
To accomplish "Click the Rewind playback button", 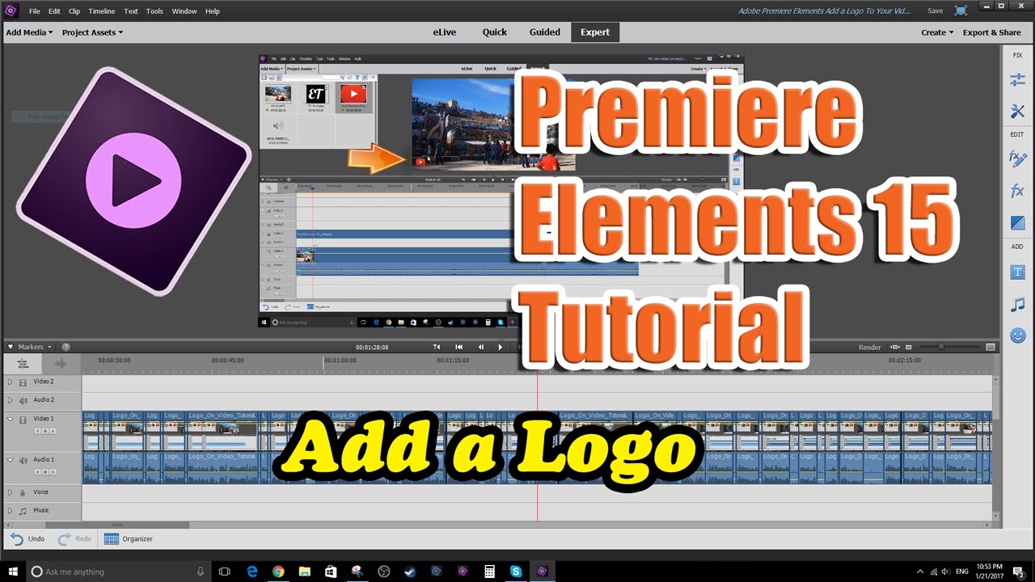I will (x=459, y=347).
